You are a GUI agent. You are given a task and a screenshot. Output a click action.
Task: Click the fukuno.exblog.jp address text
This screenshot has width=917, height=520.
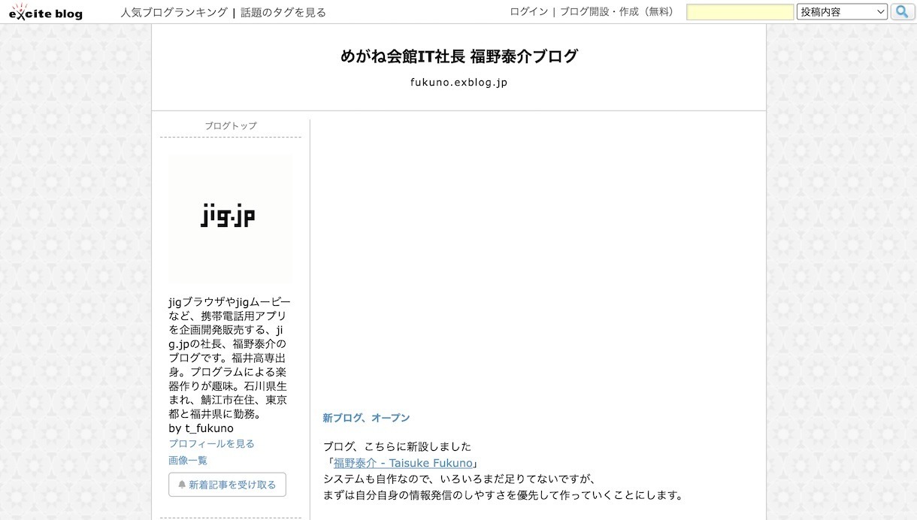(x=458, y=82)
